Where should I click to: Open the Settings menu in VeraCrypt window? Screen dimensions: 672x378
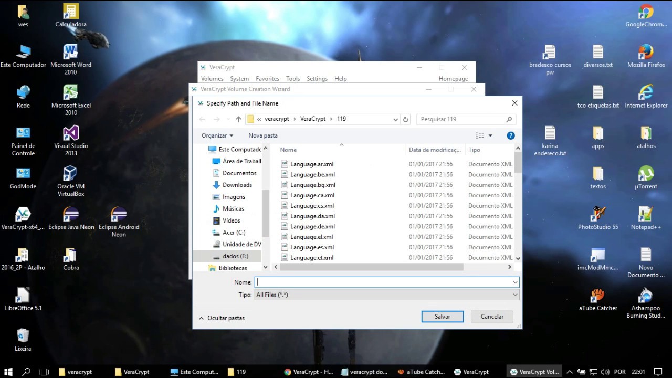[317, 79]
